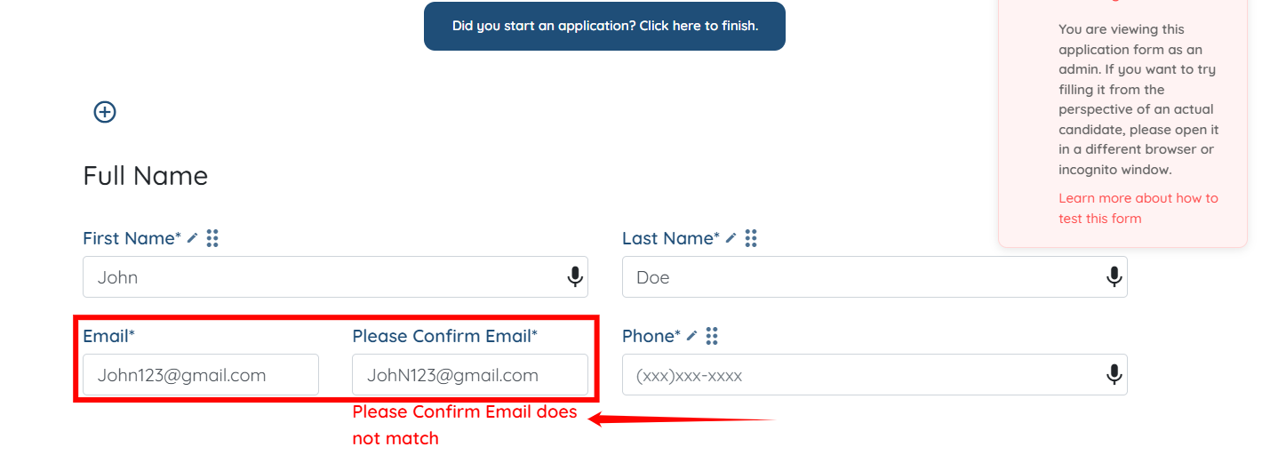Screen dimensions: 1262x455
Task: Select the Phone field drag handle
Action: pos(712,336)
